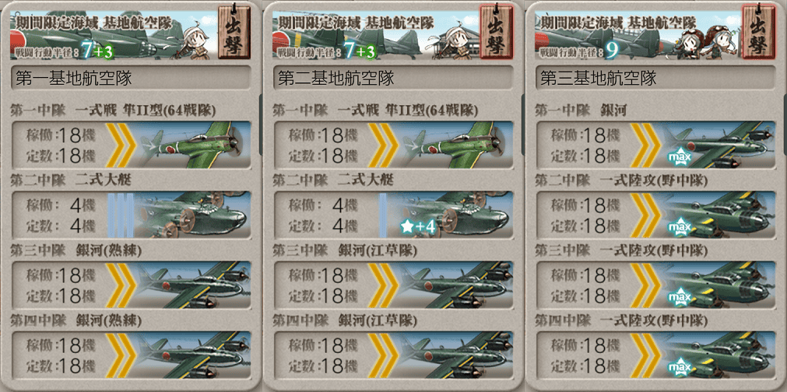This screenshot has width=787, height=392.
Task: Toggle the 出撃 tag on the third air base panel
Action: pyautogui.click(x=758, y=32)
